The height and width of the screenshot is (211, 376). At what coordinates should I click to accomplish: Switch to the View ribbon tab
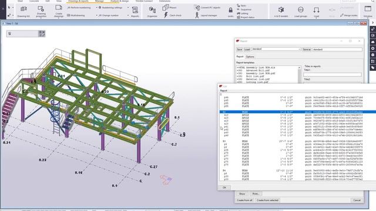[x=59, y=1]
